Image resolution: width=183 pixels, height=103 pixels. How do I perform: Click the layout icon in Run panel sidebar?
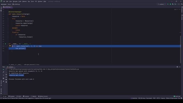(3, 78)
